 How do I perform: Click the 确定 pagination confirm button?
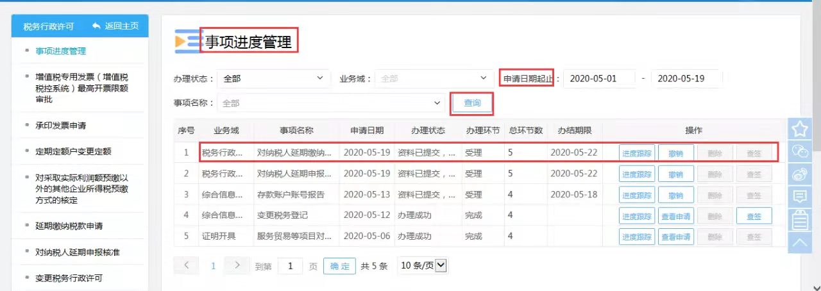(339, 265)
